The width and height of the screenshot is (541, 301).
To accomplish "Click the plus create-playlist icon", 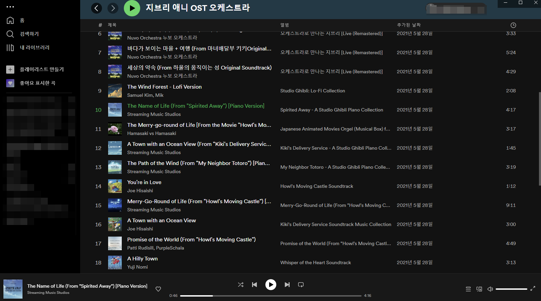I will click(10, 70).
